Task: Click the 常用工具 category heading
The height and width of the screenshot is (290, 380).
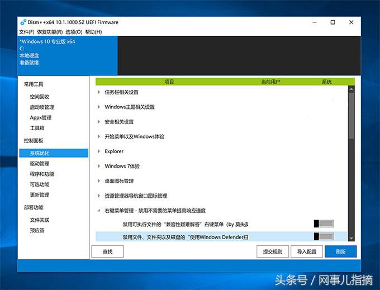Action: click(34, 84)
